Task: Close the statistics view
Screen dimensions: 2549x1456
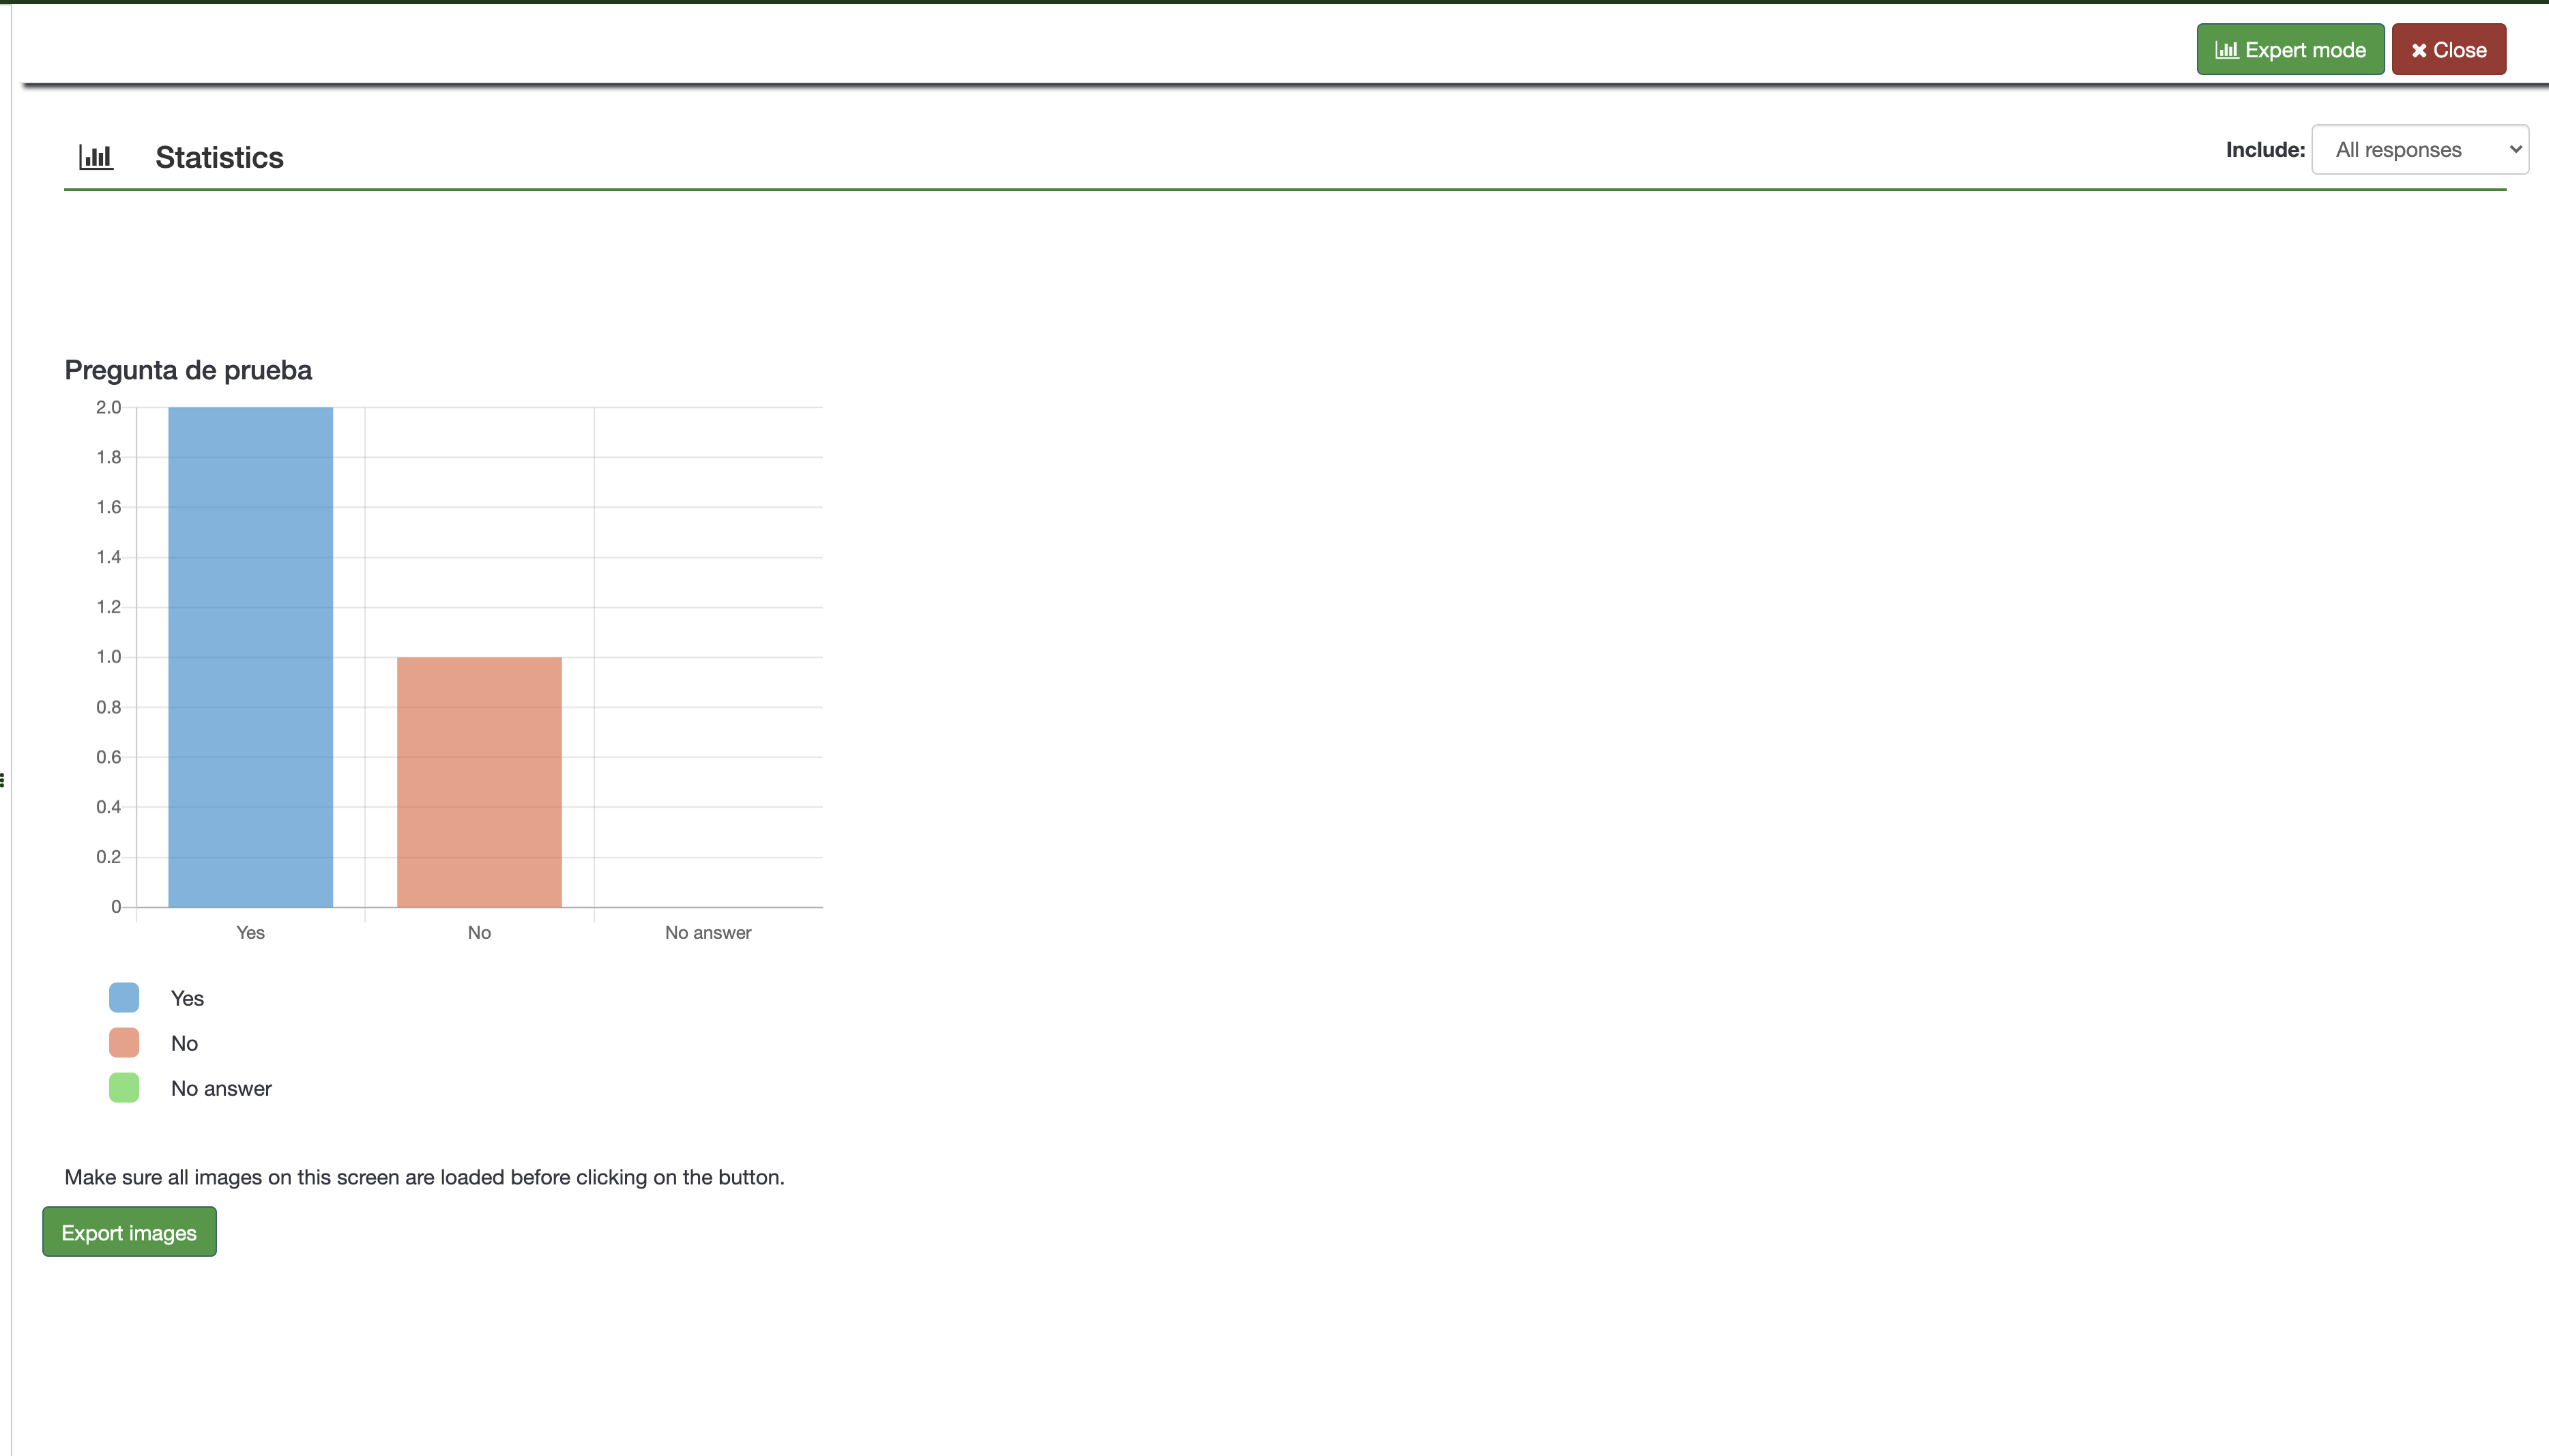Action: click(2448, 50)
